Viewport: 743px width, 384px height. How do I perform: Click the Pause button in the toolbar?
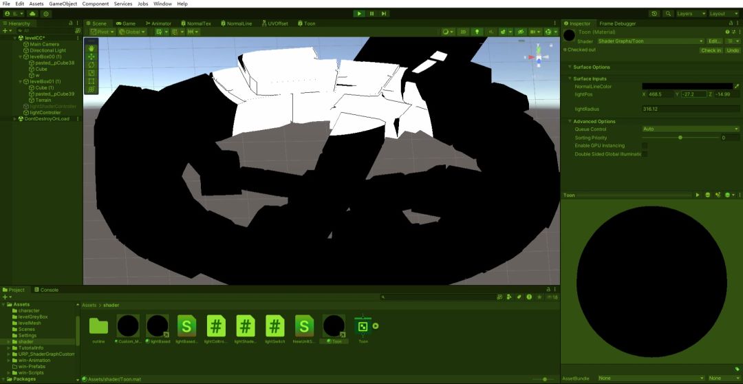371,14
